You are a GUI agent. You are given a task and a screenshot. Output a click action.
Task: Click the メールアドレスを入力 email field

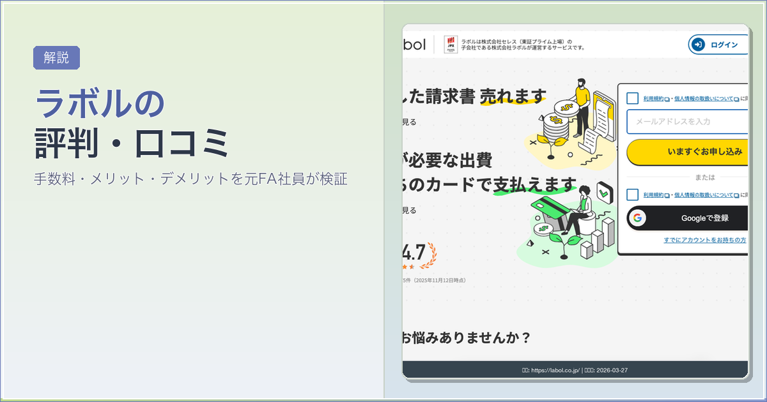click(687, 121)
